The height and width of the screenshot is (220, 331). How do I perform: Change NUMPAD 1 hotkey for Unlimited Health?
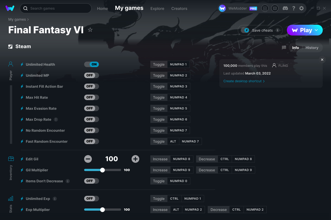coord(178,64)
